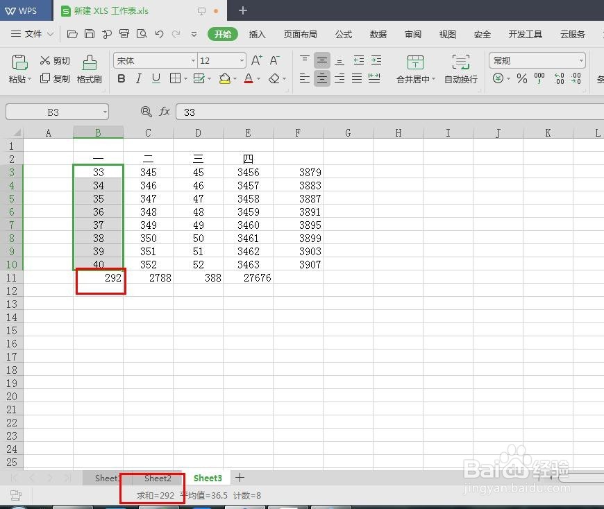
Task: Open new document tab with plus
Action: pos(243,10)
